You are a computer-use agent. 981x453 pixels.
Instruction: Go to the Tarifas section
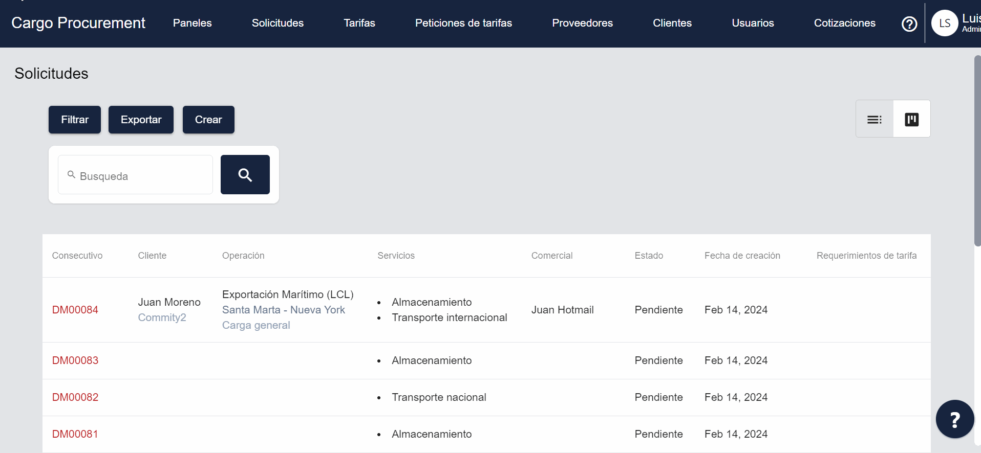click(359, 23)
